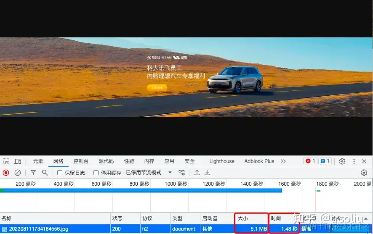The image size is (373, 234).
Task: Switch to the 性能 tab
Action: 129,161
